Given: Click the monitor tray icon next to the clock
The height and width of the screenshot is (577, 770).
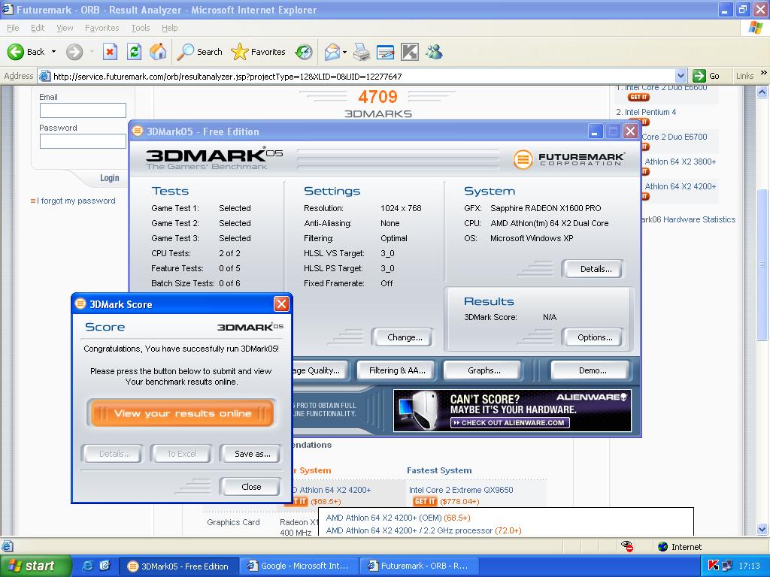Looking at the screenshot, I should [x=727, y=566].
